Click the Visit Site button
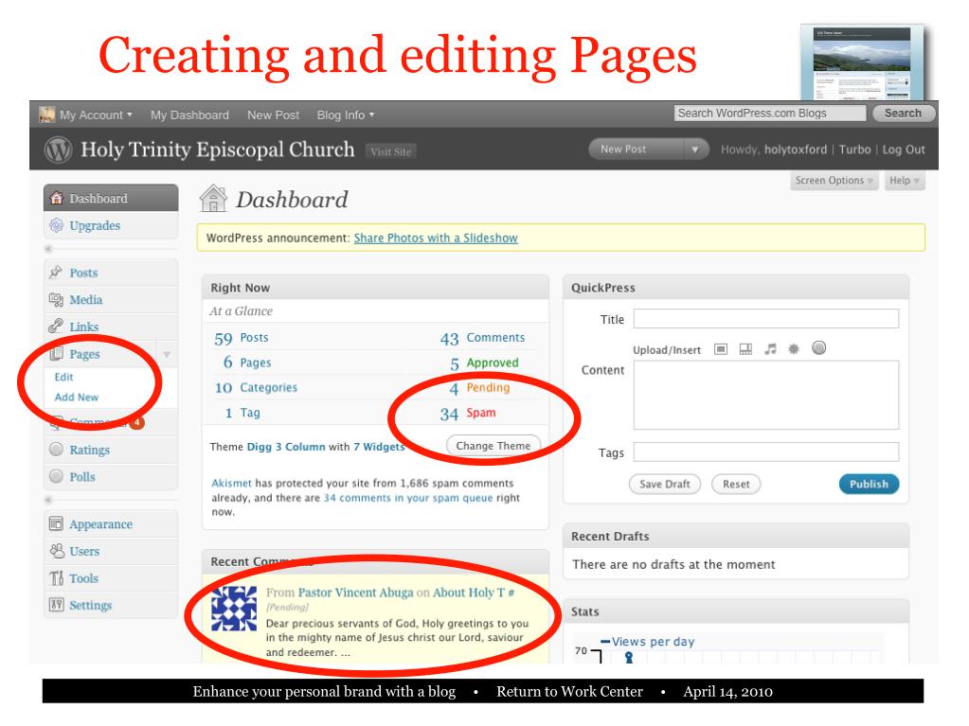Screen dimensions: 969x726 [x=391, y=151]
